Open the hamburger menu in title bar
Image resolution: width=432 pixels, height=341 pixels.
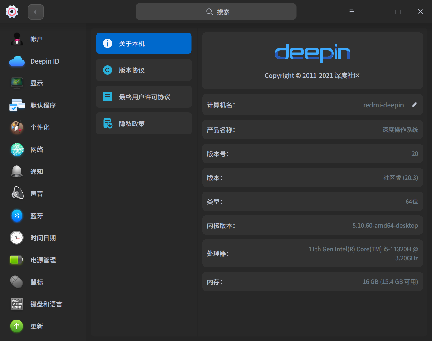coord(352,12)
